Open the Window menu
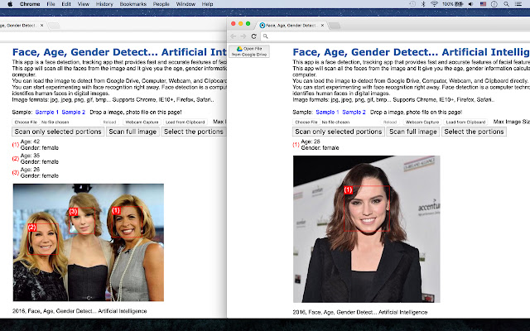This screenshot has width=530, height=331. (185, 4)
